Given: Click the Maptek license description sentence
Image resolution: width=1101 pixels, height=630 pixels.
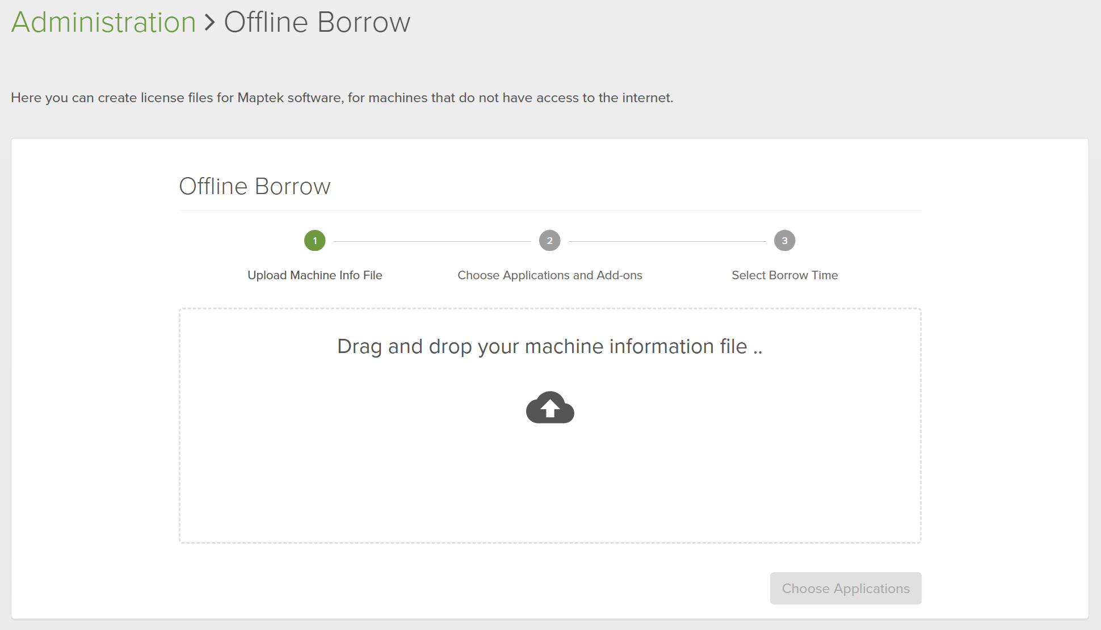Looking at the screenshot, I should 342,98.
